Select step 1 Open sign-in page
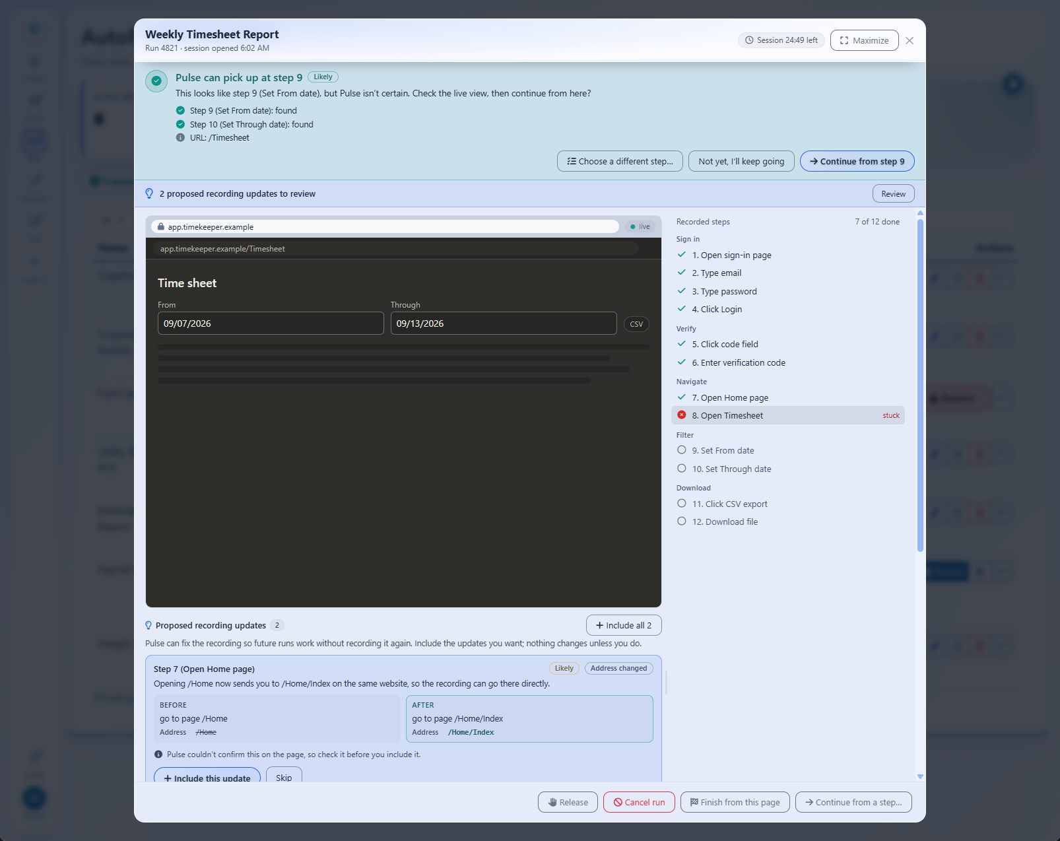This screenshot has height=841, width=1060. coord(787,255)
